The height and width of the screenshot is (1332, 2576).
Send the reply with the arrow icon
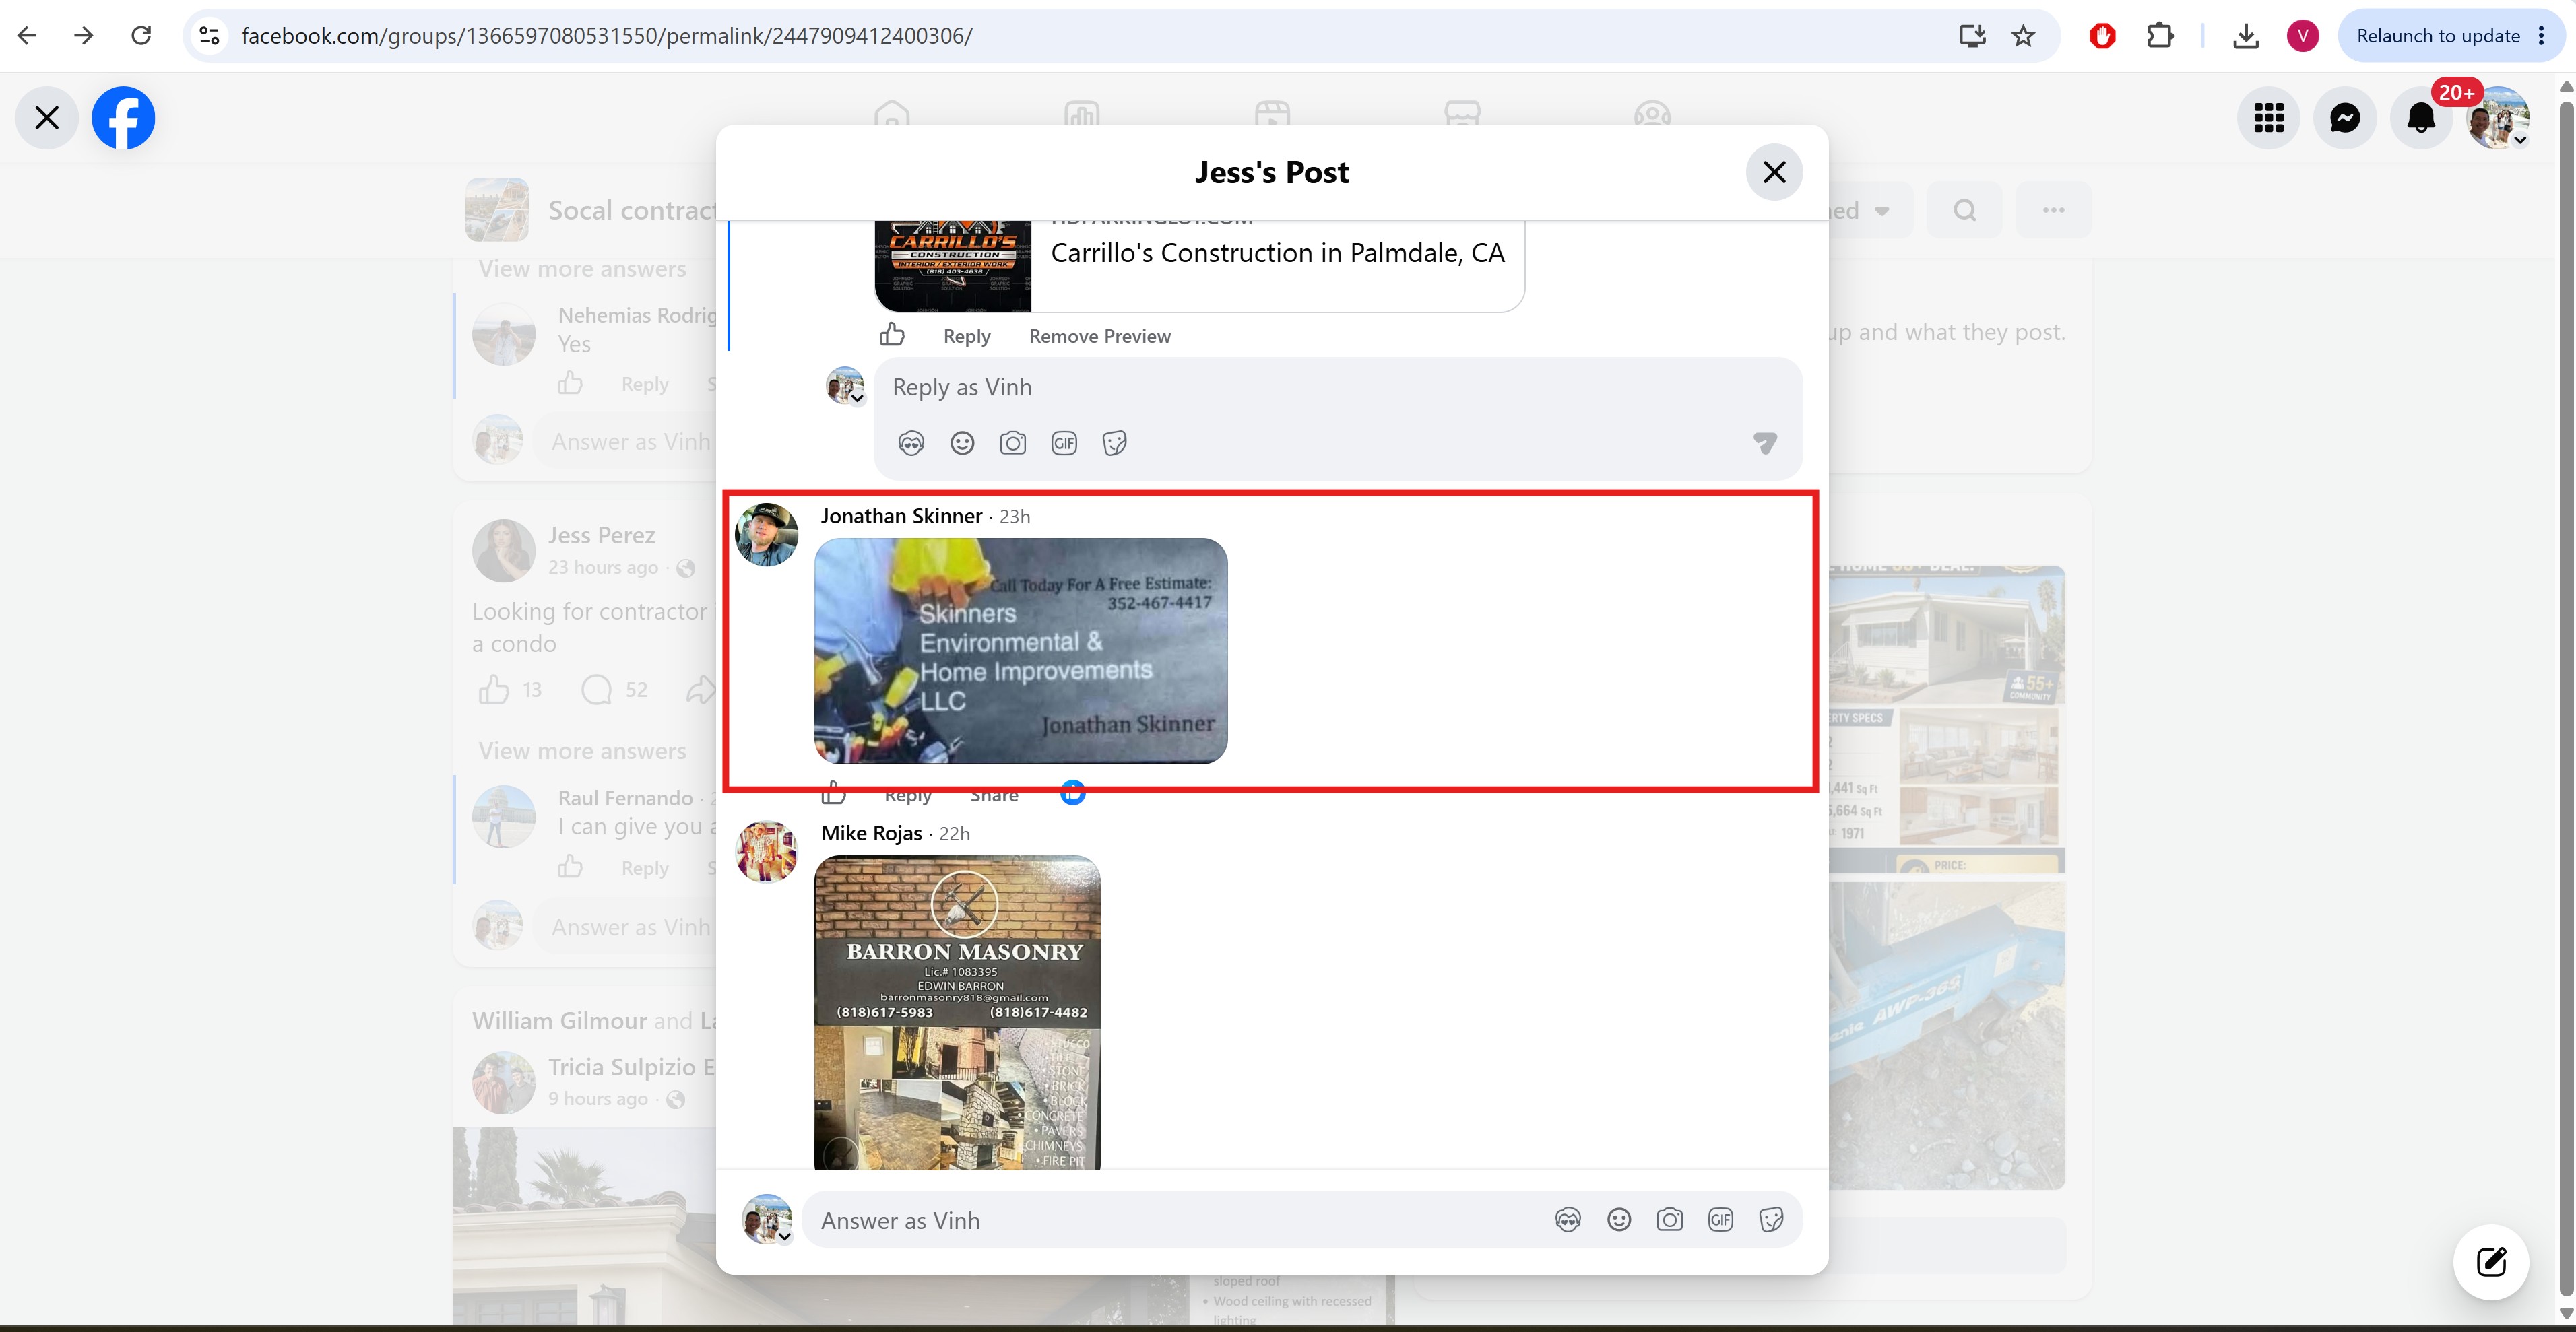point(1765,442)
